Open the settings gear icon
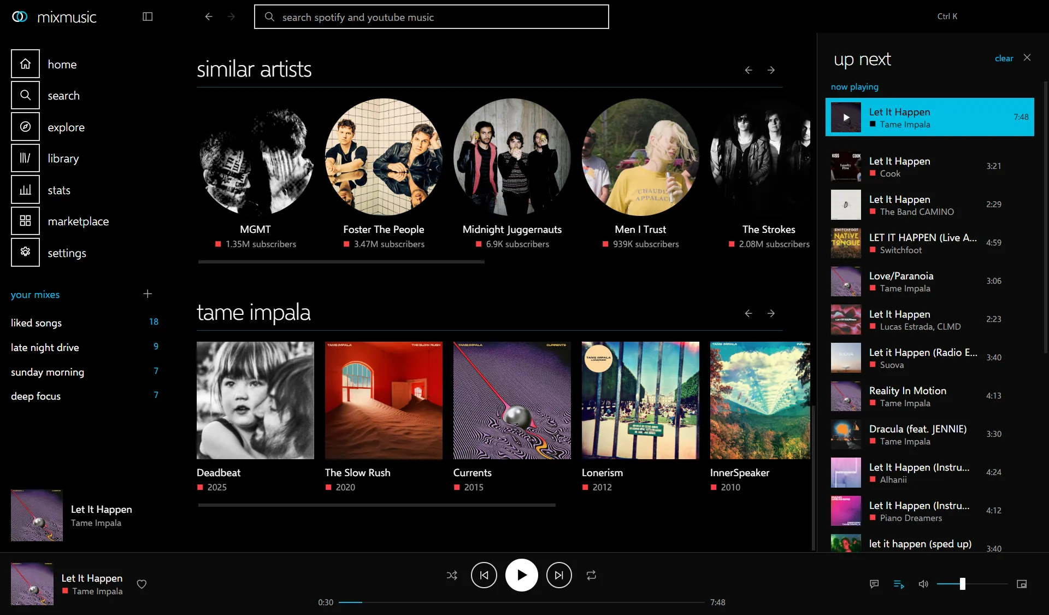 point(25,252)
